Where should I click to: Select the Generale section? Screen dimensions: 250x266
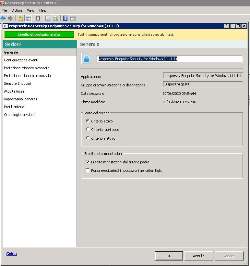point(40,52)
